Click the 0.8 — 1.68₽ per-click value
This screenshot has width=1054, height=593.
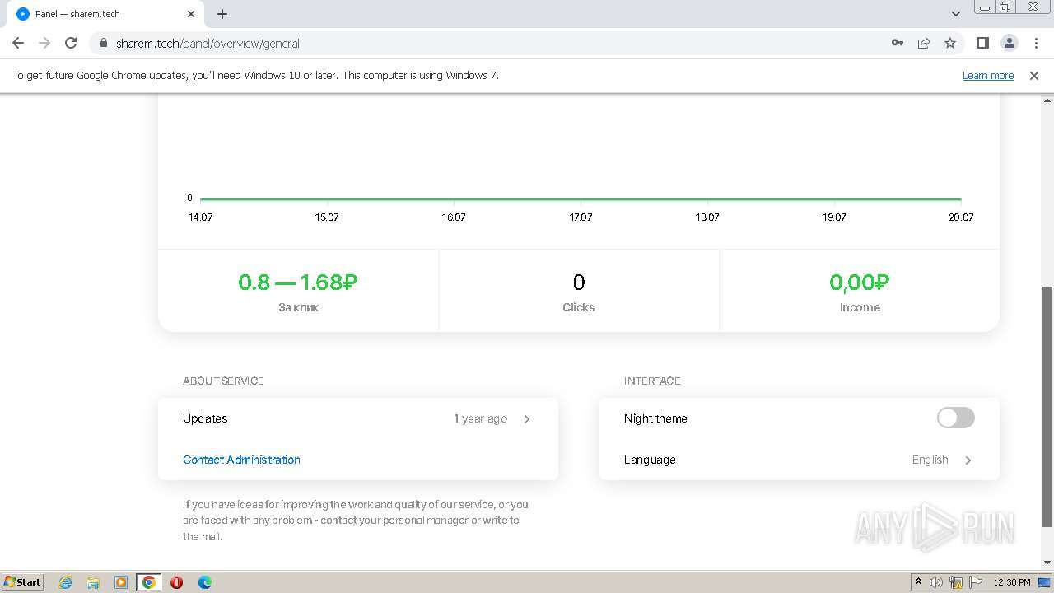[297, 282]
